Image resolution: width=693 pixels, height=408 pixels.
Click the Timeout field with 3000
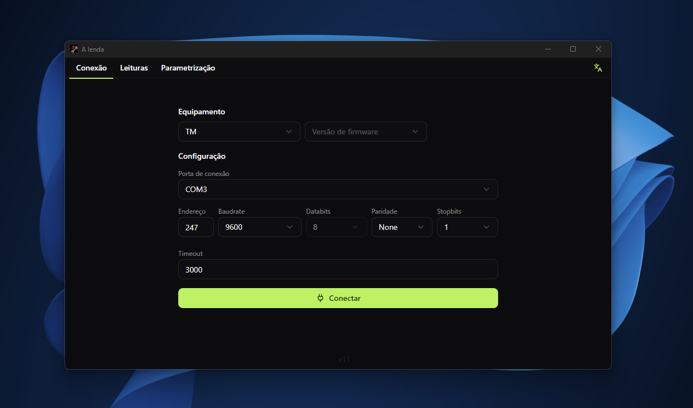point(338,269)
